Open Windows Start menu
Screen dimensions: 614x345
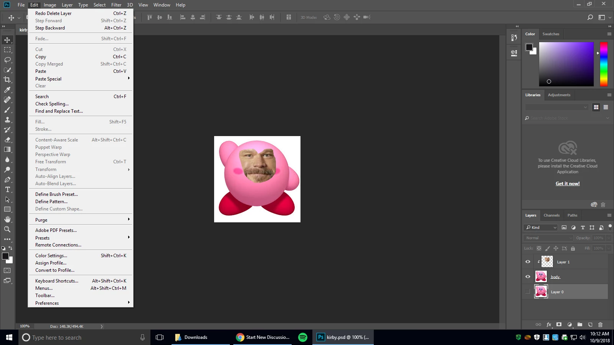click(x=9, y=337)
